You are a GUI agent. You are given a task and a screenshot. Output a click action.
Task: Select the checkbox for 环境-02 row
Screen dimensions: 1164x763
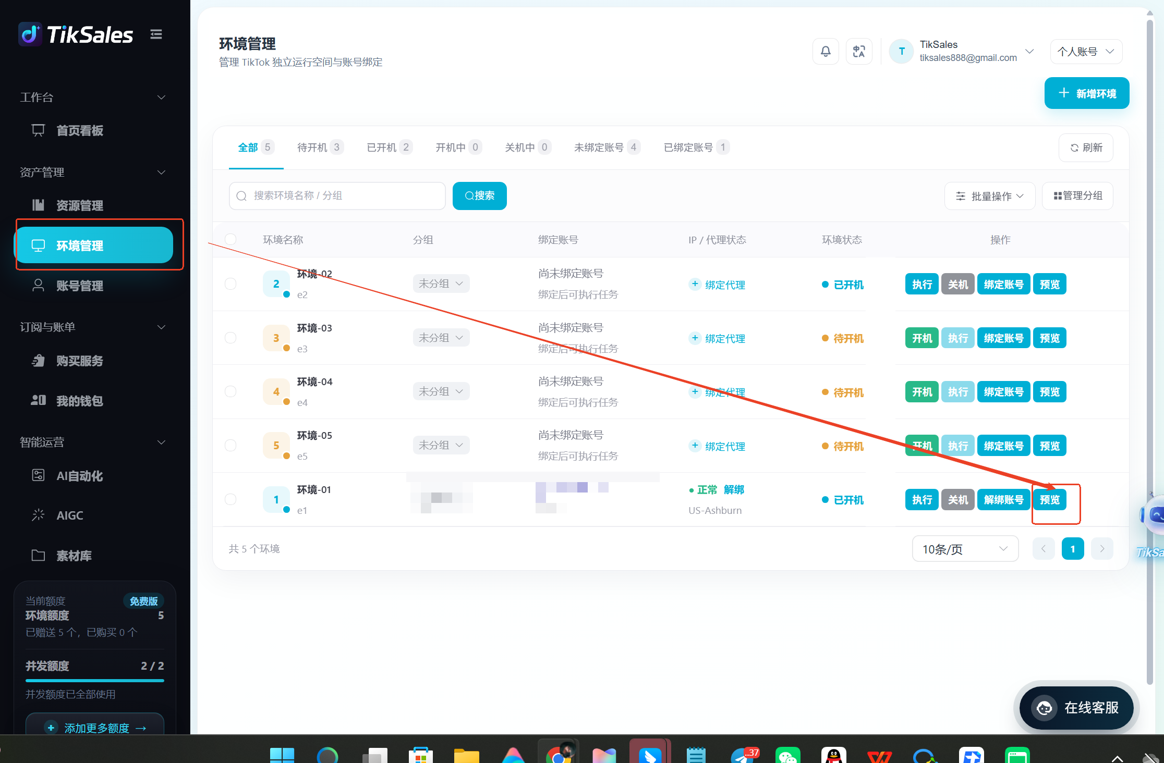231,284
